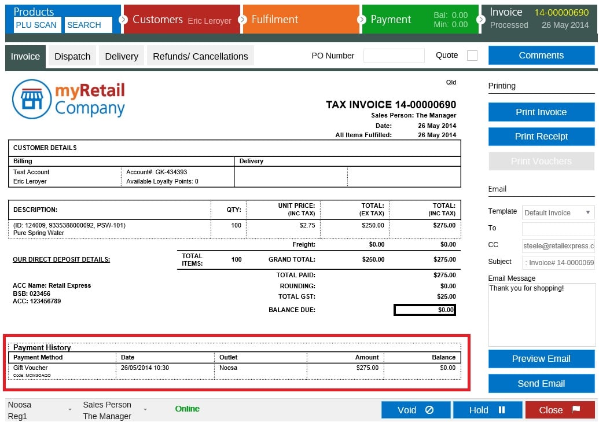599x422 pixels.
Task: Click invoice number 14-00000690 in header
Action: point(561,13)
